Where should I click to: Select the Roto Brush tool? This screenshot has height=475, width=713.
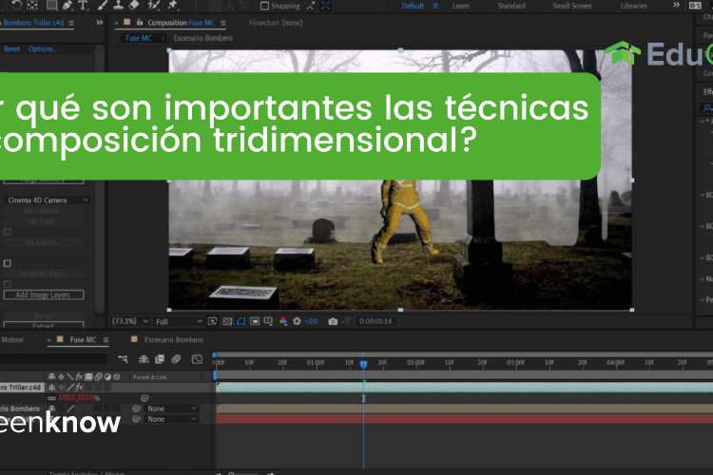[154, 5]
